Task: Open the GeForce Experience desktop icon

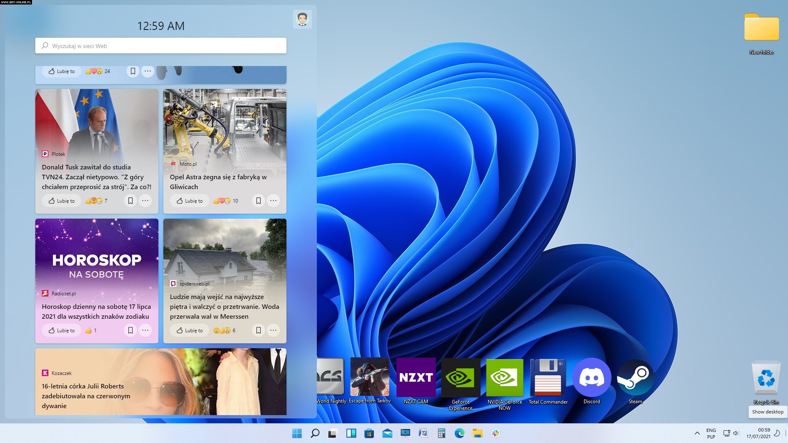Action: [460, 378]
